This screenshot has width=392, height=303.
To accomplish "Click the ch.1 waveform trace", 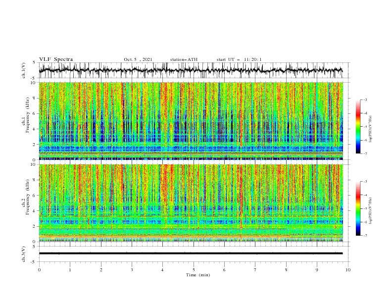I will 191,70.
